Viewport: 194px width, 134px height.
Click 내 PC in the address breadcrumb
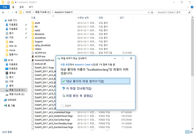[x=29, y=12]
